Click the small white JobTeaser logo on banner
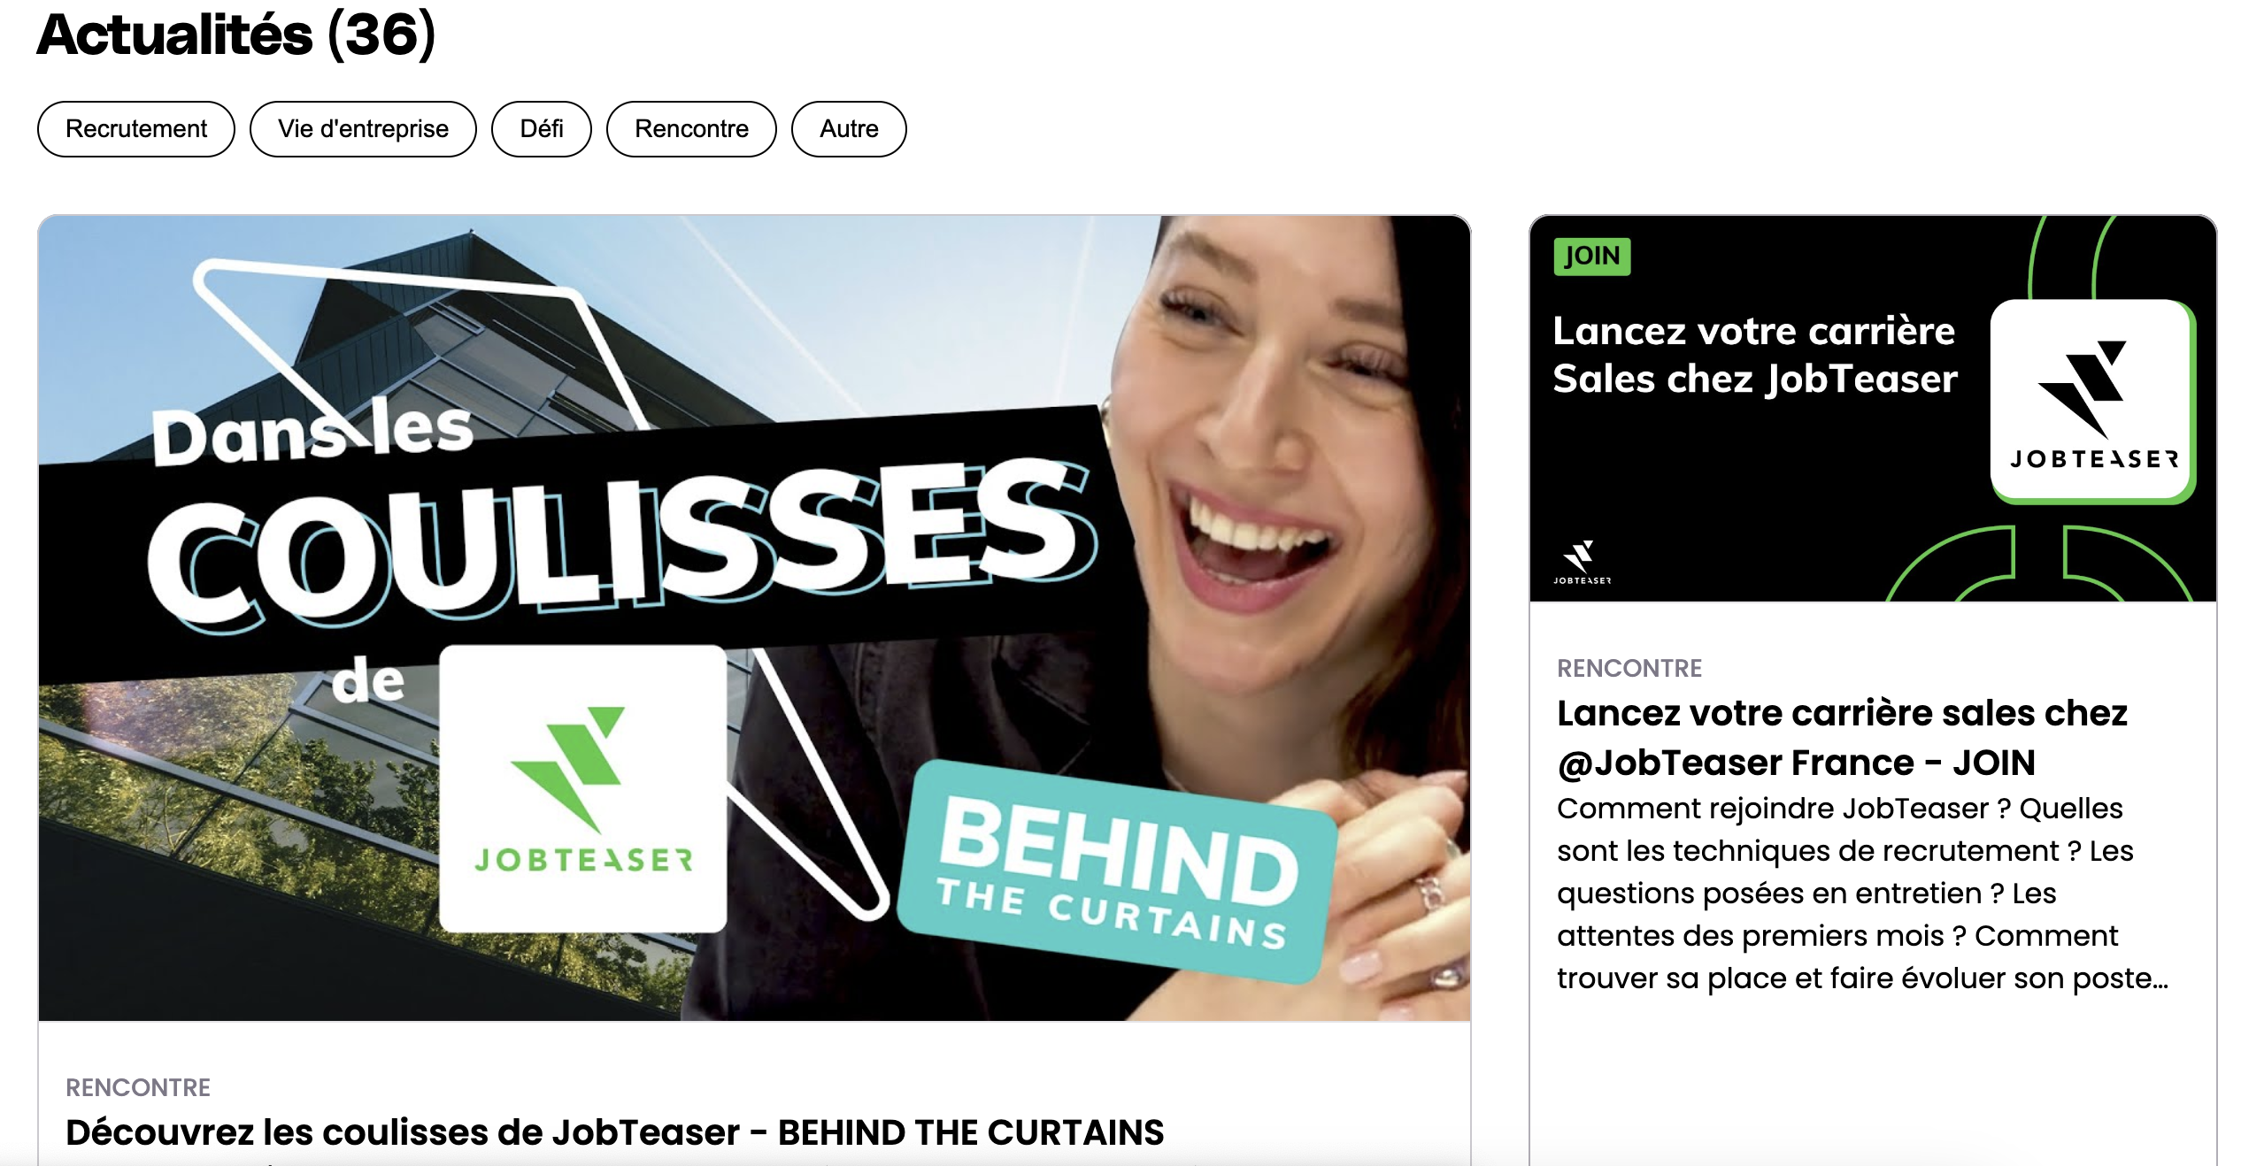The image size is (2241, 1166). pos(1582,563)
